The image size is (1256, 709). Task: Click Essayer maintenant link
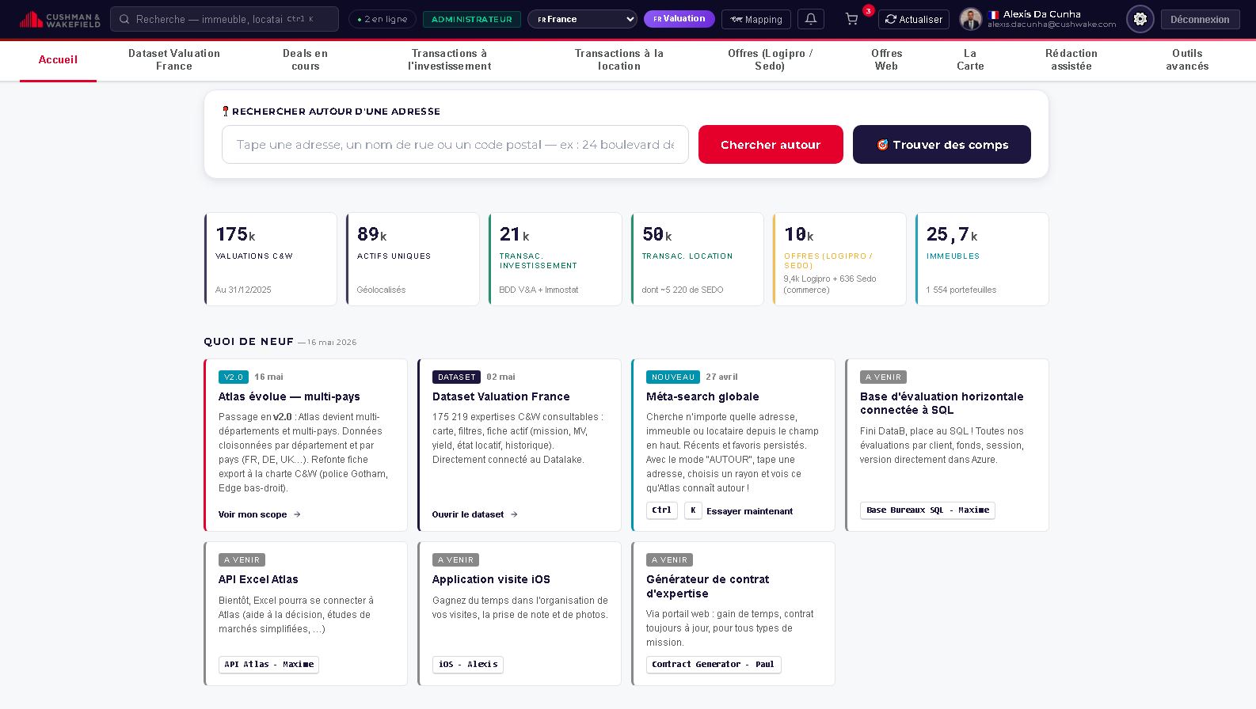click(749, 511)
